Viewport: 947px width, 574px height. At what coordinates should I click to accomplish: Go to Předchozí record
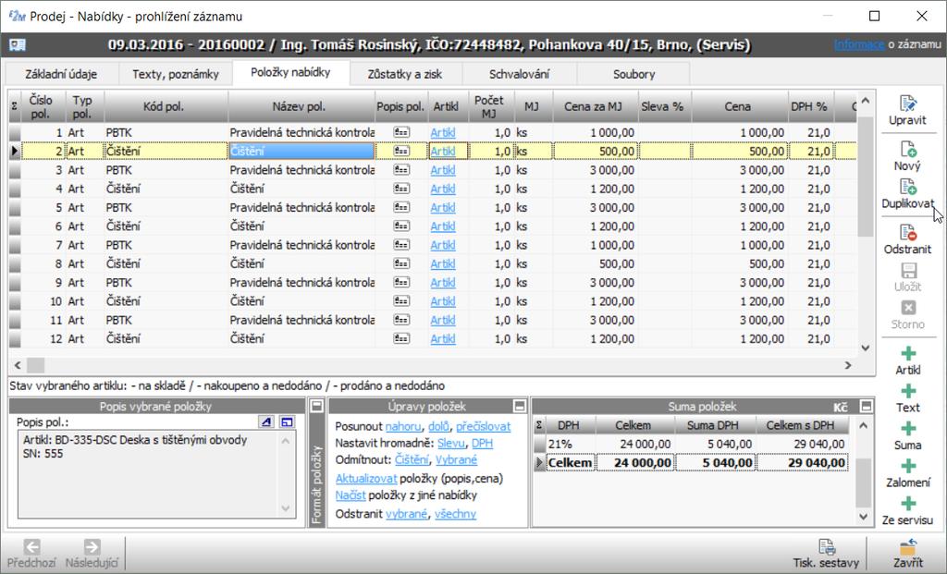pyautogui.click(x=32, y=553)
